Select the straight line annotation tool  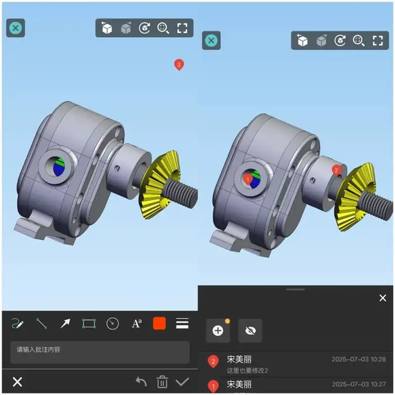(x=42, y=324)
